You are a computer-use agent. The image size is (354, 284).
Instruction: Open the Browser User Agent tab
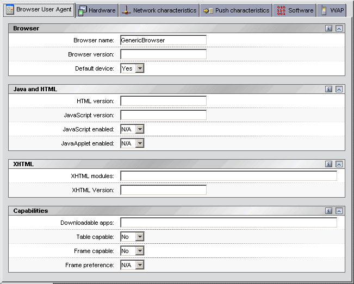pyautogui.click(x=39, y=10)
